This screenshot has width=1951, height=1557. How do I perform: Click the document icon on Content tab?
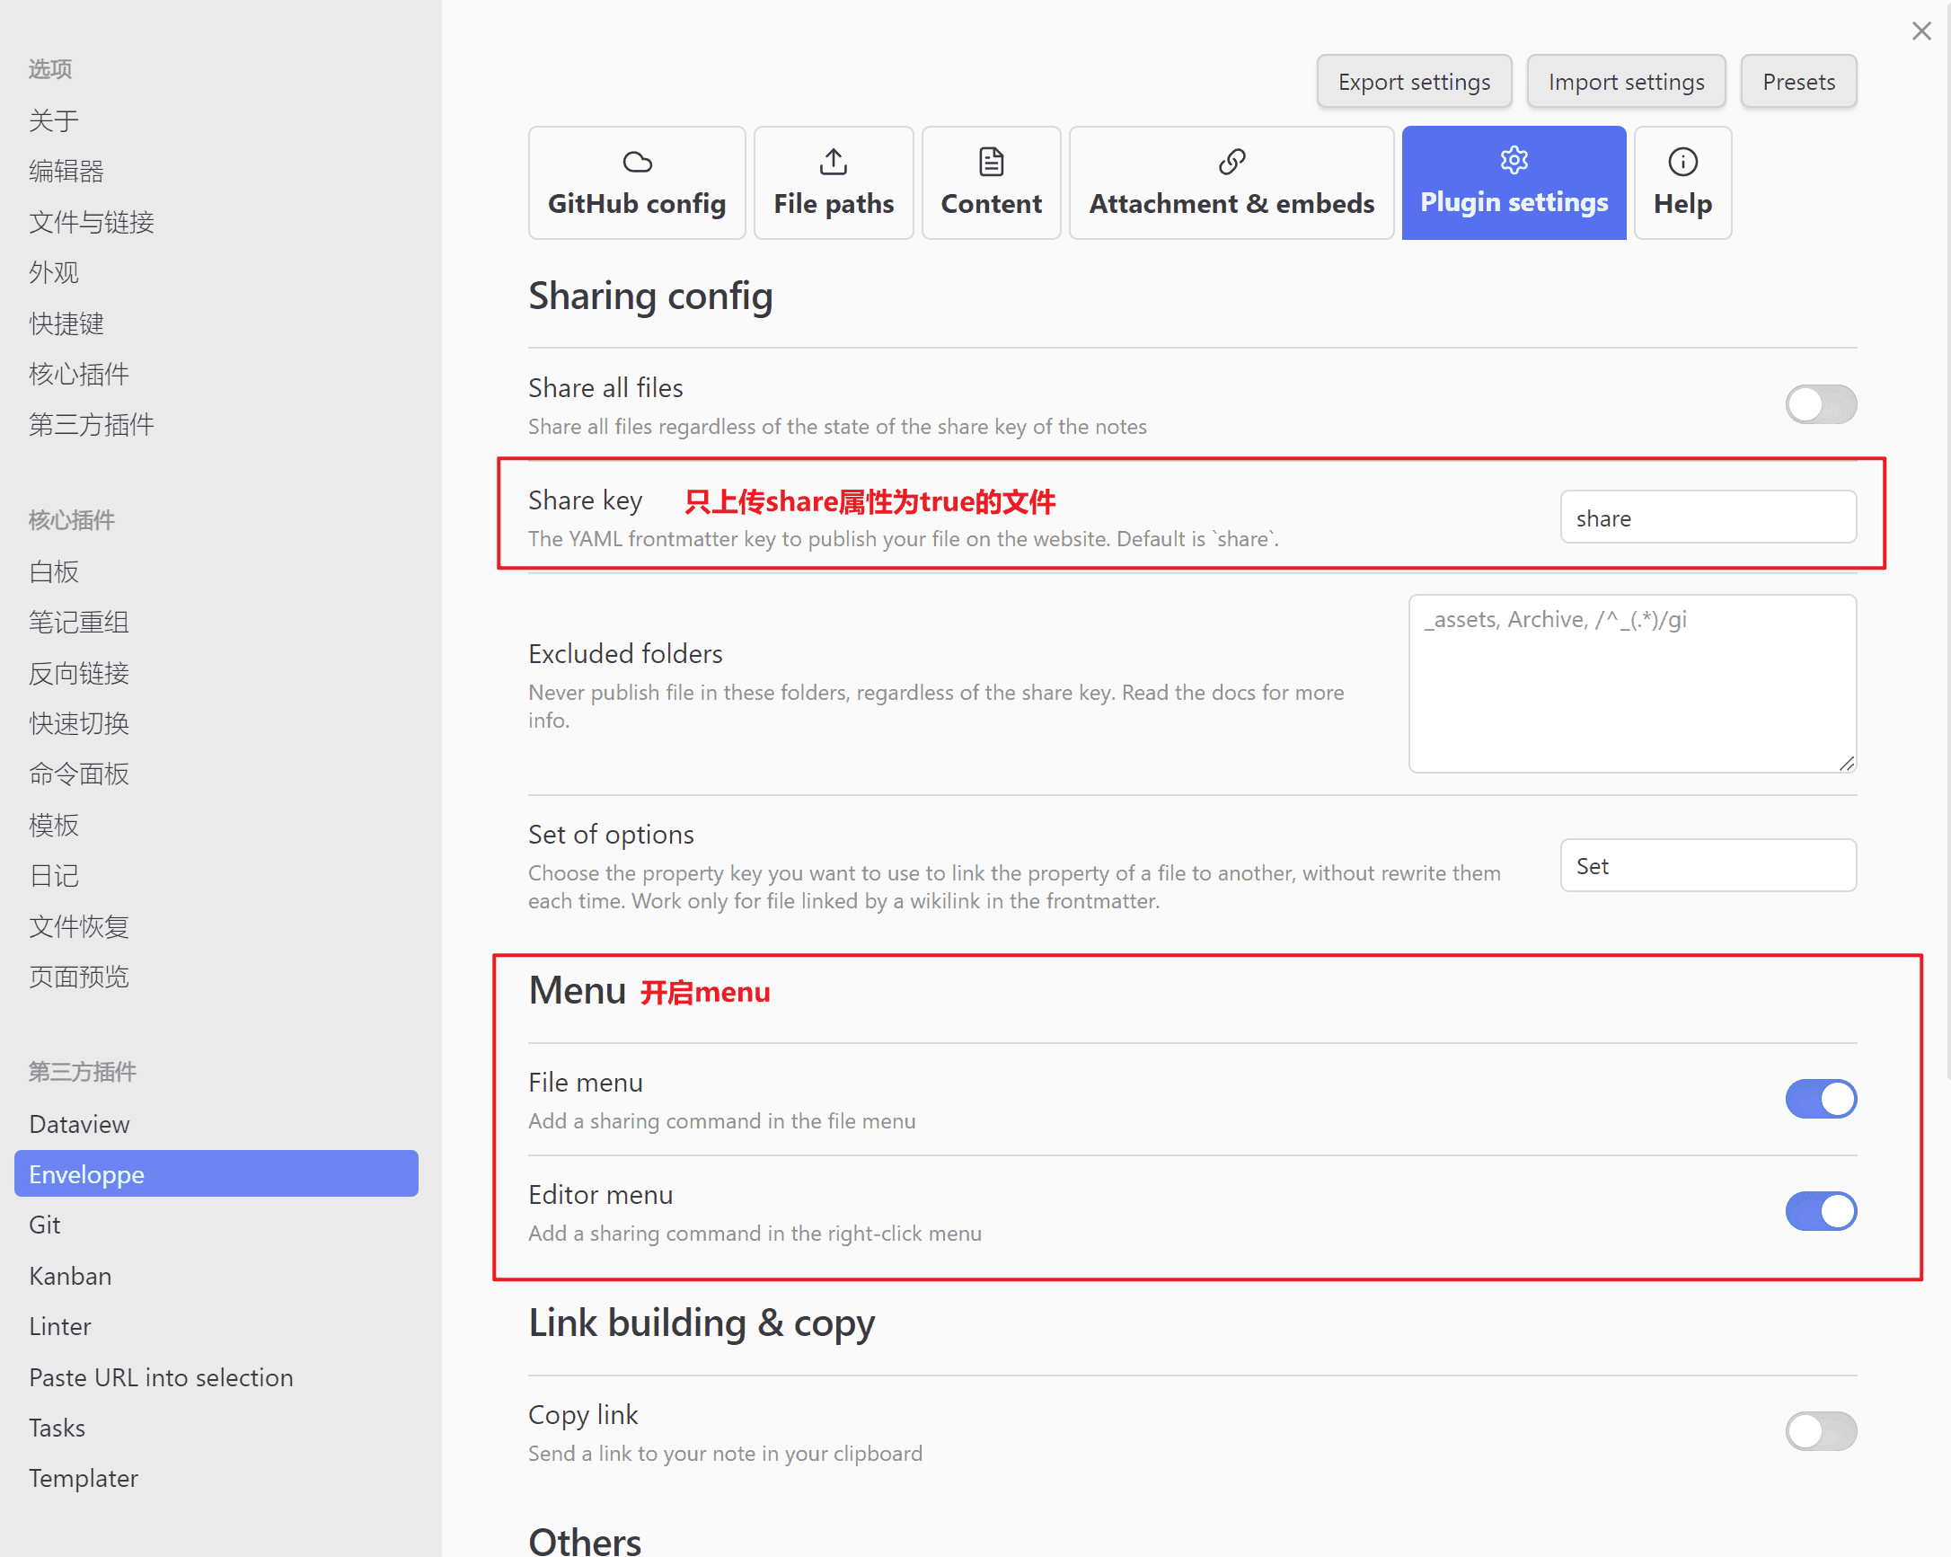(x=991, y=162)
